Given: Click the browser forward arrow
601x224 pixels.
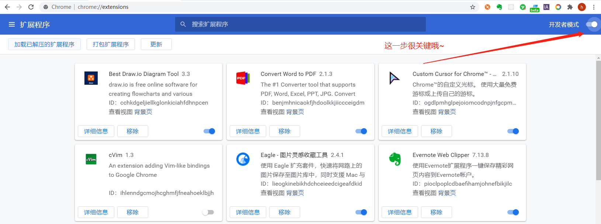Looking at the screenshot, I should (x=19, y=7).
